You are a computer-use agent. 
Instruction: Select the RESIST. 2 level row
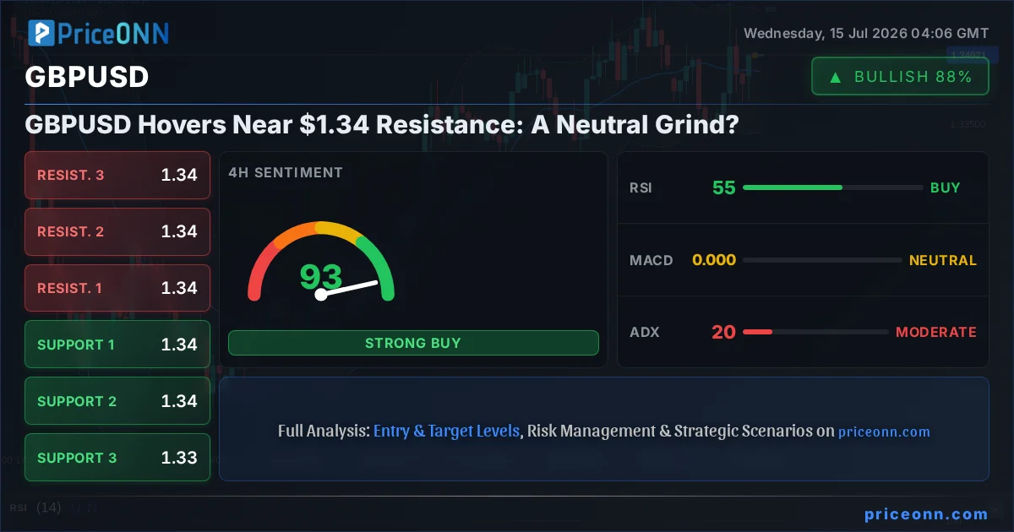pos(117,231)
